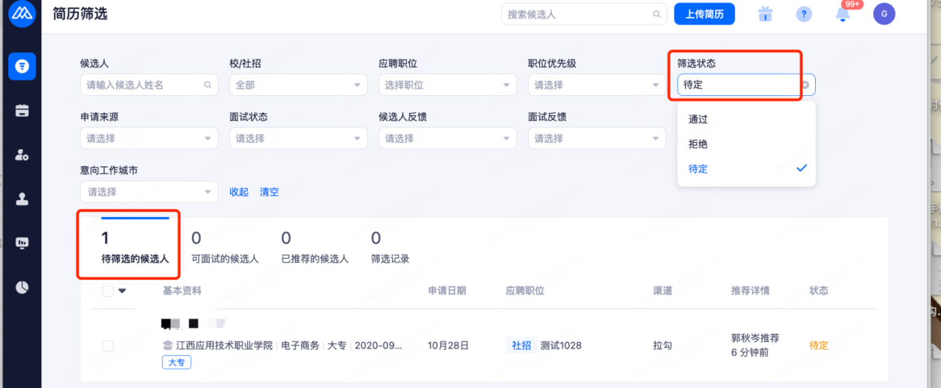This screenshot has width=941, height=388.
Task: Select 通过 from status options
Action: pos(698,119)
